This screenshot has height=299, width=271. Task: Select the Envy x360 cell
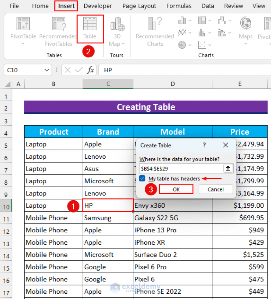click(x=173, y=205)
